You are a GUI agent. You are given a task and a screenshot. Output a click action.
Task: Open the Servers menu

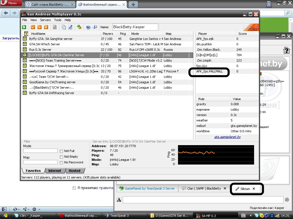[x=45, y=20]
